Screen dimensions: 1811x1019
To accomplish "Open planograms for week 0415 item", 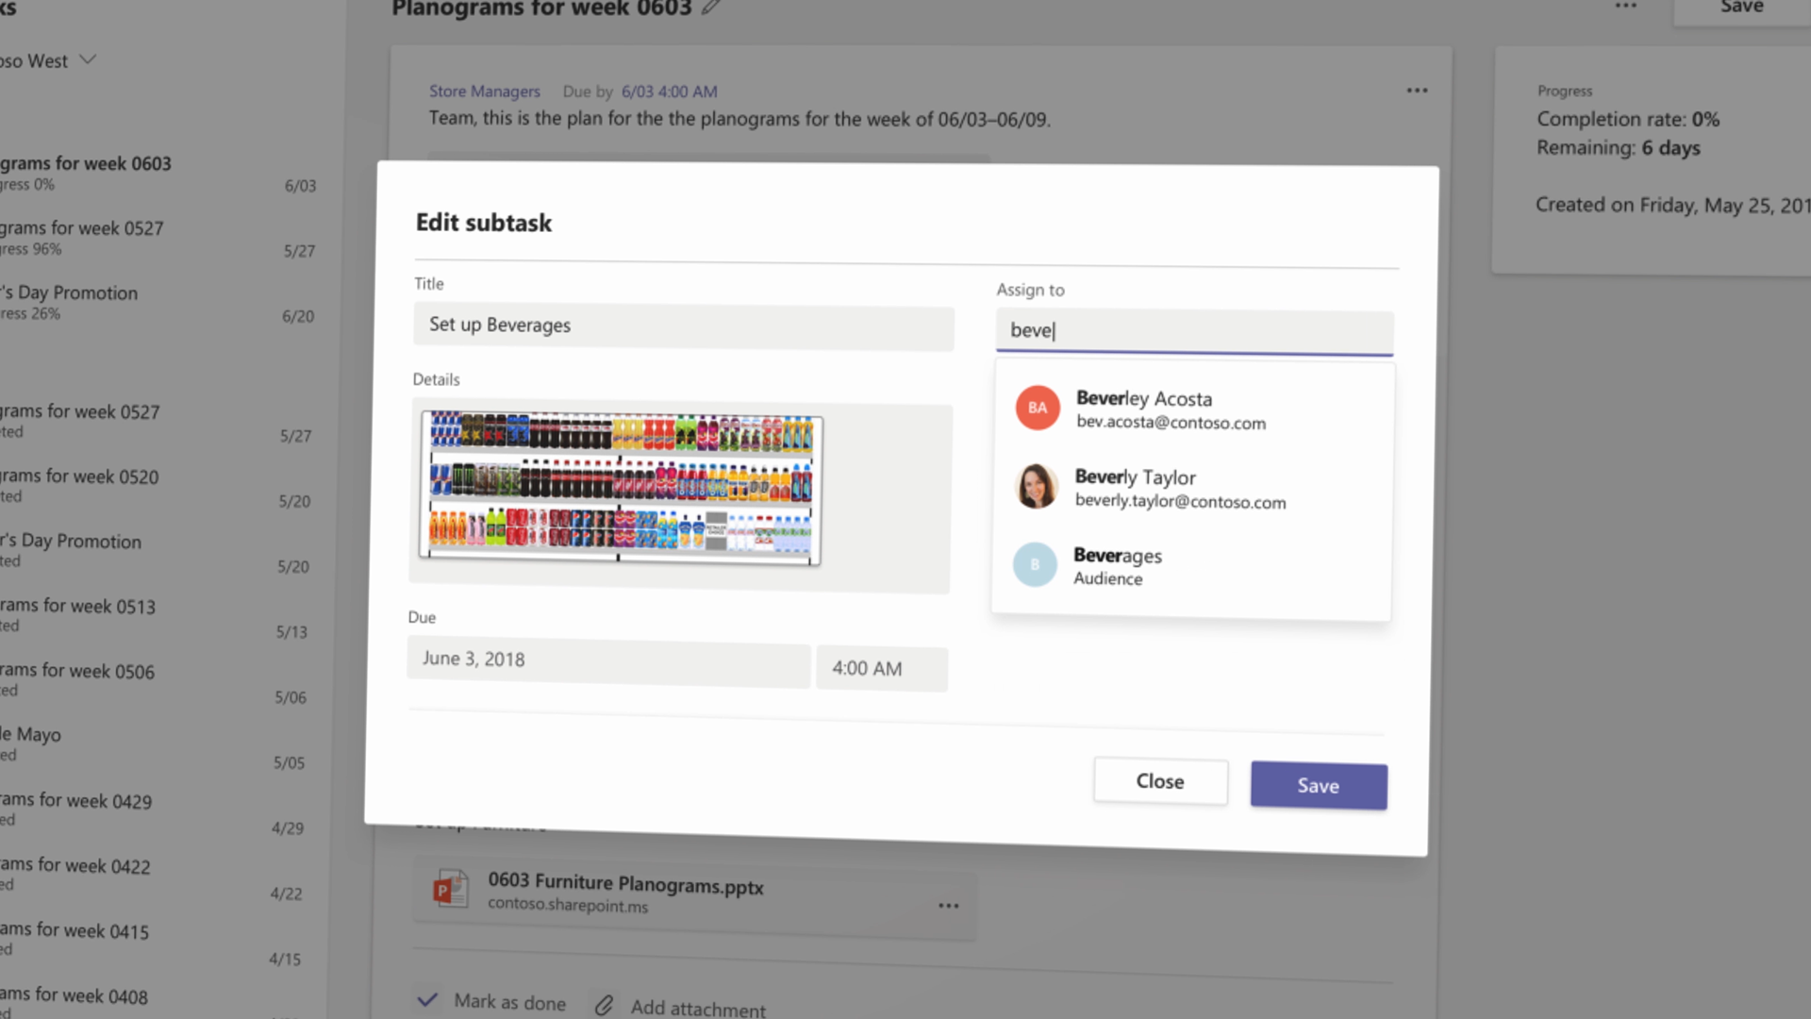I will coord(151,944).
